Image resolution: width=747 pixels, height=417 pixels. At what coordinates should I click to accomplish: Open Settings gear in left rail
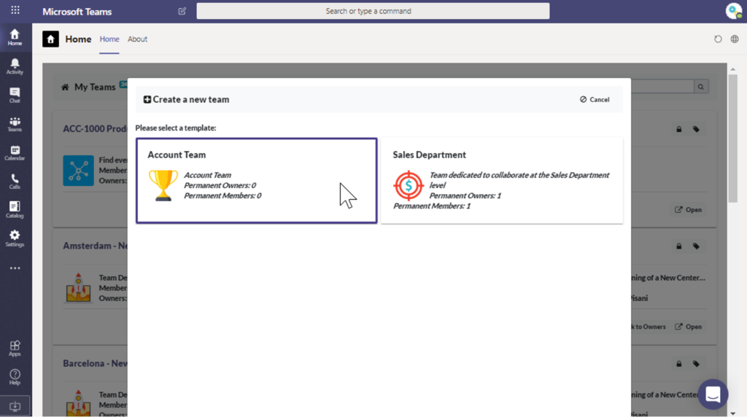click(x=15, y=238)
